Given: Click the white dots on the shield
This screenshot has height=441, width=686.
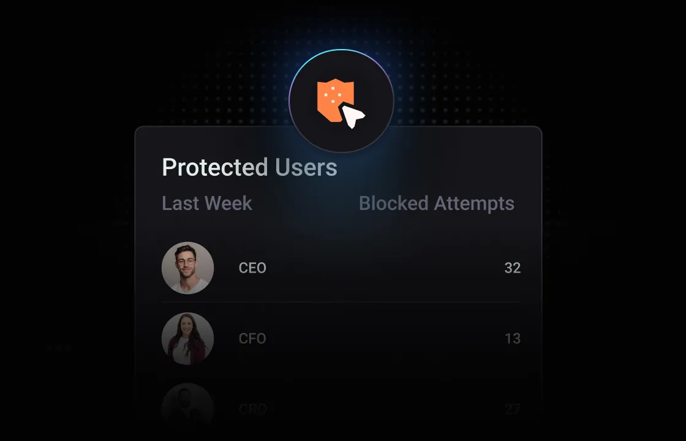Looking at the screenshot, I should click(333, 94).
